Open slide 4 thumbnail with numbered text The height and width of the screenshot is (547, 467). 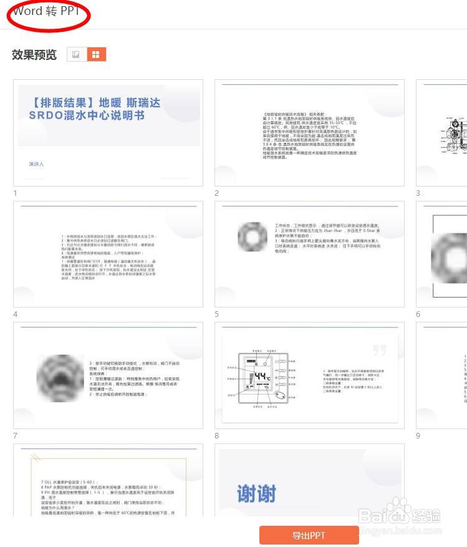108,254
